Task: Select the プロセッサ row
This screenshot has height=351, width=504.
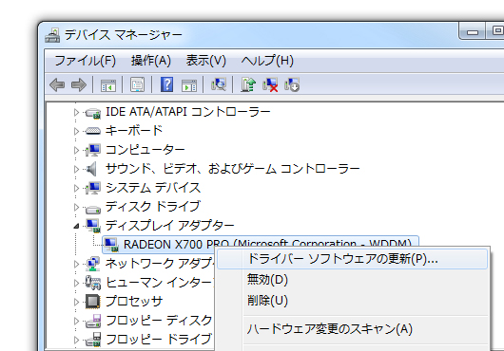Action: coord(134,302)
